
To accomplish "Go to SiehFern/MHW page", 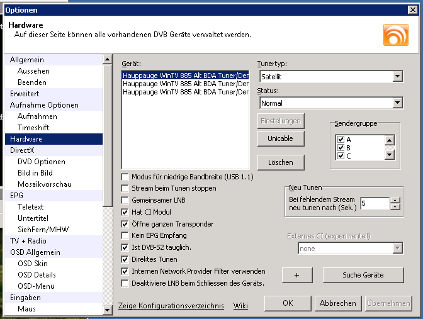I will tap(54, 230).
